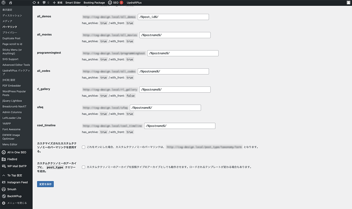Toggle post_type query for taxonomy archives

[84, 167]
